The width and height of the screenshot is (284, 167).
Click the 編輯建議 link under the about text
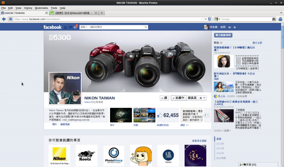(65, 125)
